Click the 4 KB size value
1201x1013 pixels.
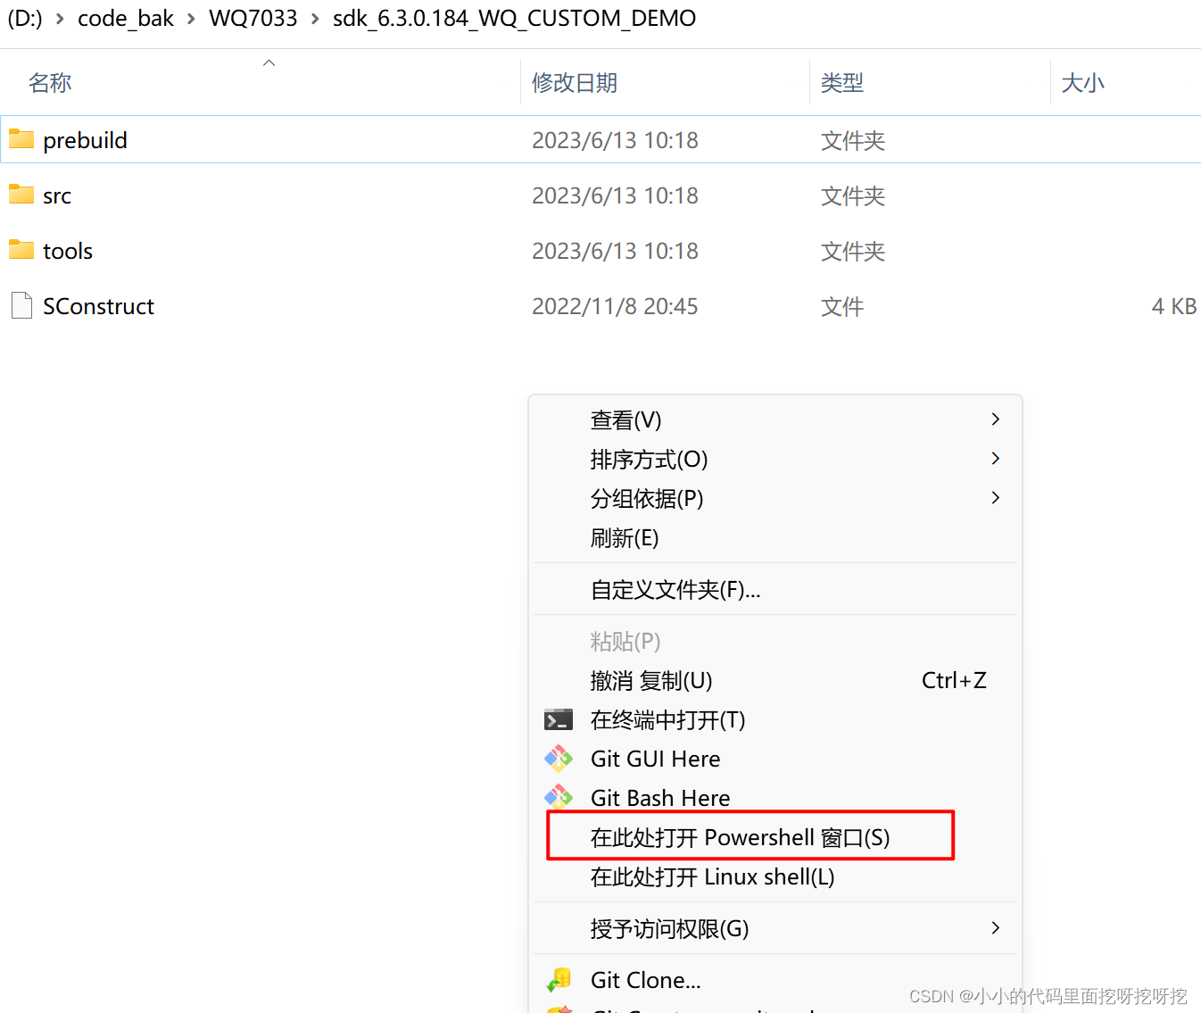point(1173,306)
